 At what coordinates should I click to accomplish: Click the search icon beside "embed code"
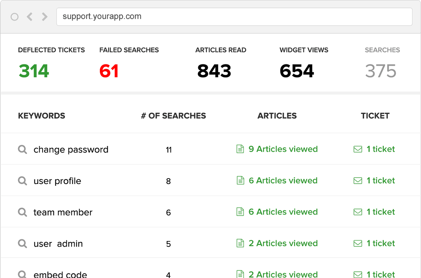tap(22, 274)
